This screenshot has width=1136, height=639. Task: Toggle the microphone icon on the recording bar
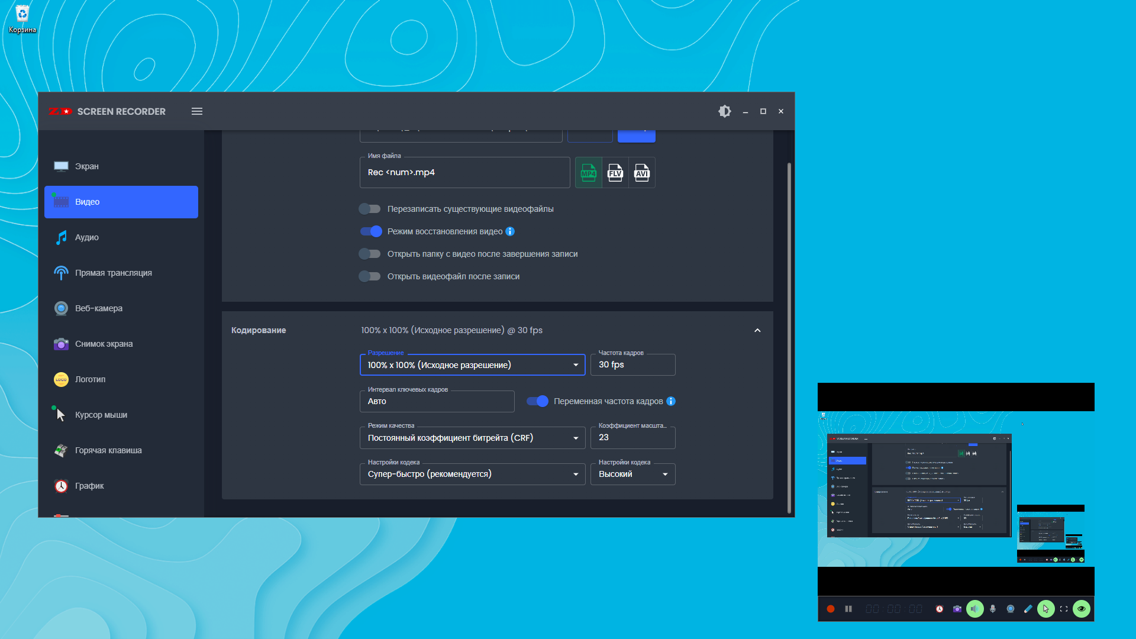(x=993, y=609)
